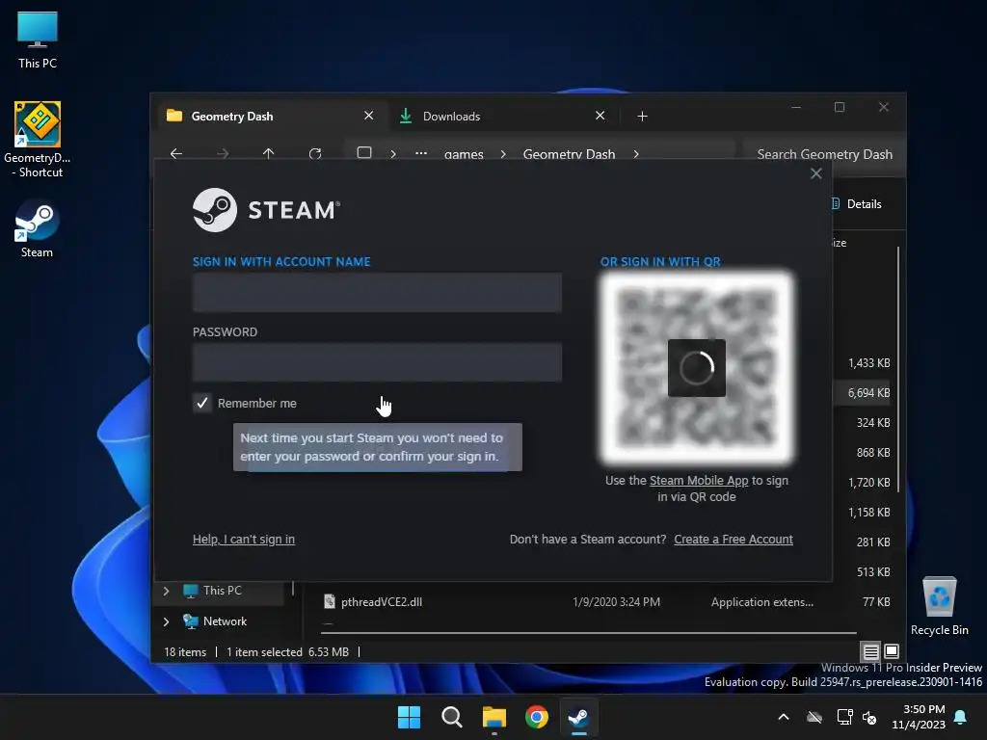The width and height of the screenshot is (987, 740).
Task: Open the clock showing 3:50 PM
Action: [x=919, y=717]
